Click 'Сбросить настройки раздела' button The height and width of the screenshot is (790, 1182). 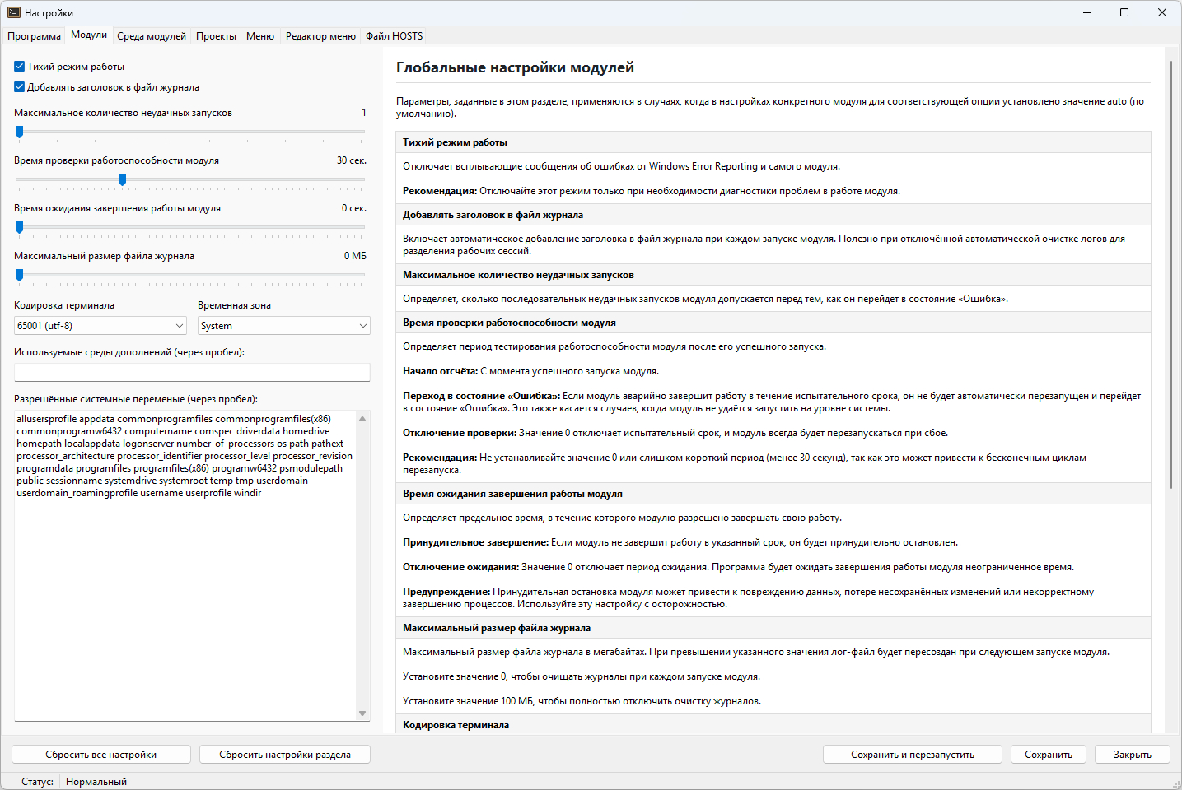pyautogui.click(x=284, y=755)
